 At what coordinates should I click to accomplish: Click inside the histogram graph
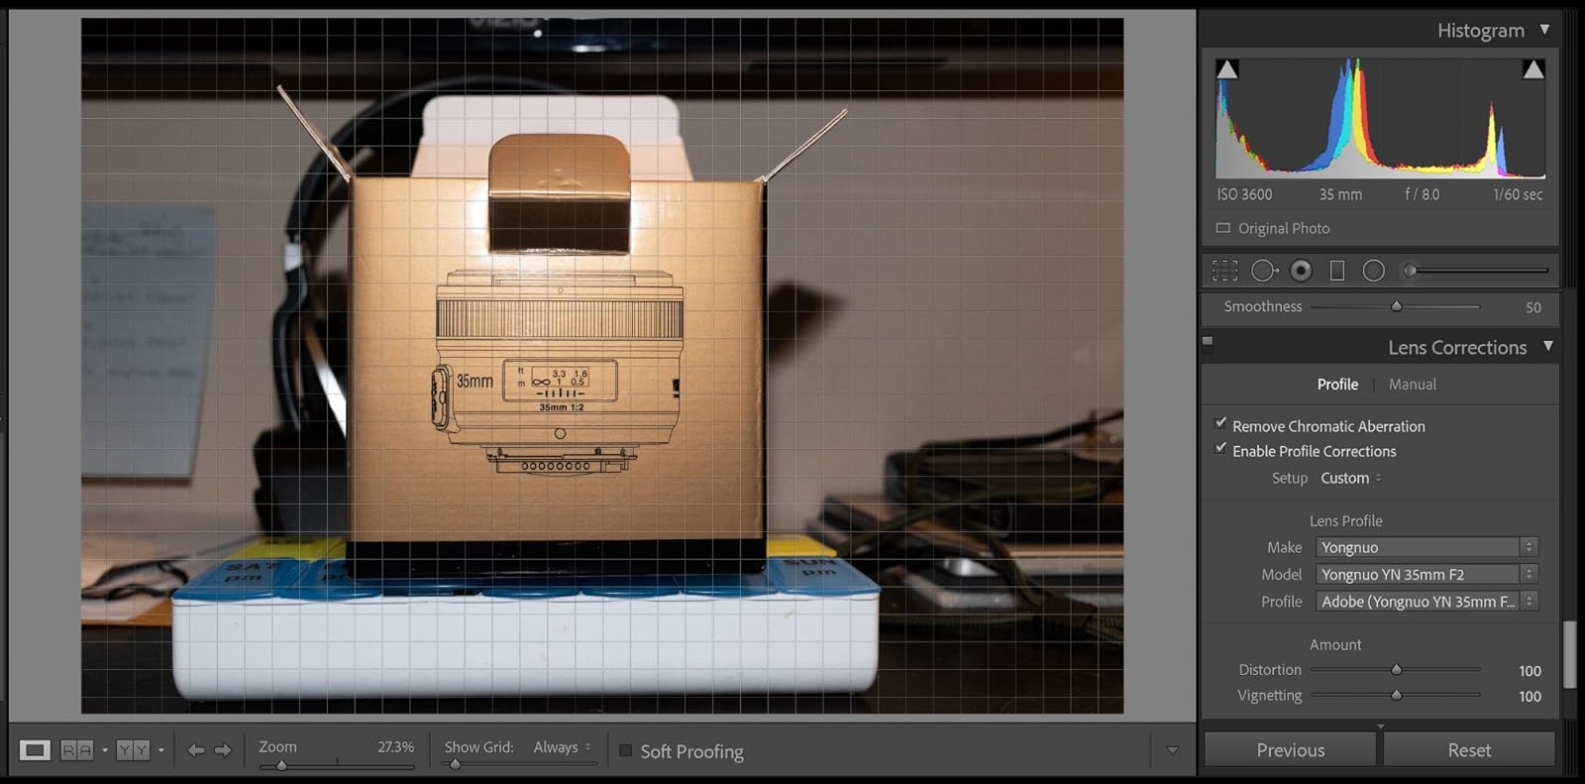(1380, 118)
